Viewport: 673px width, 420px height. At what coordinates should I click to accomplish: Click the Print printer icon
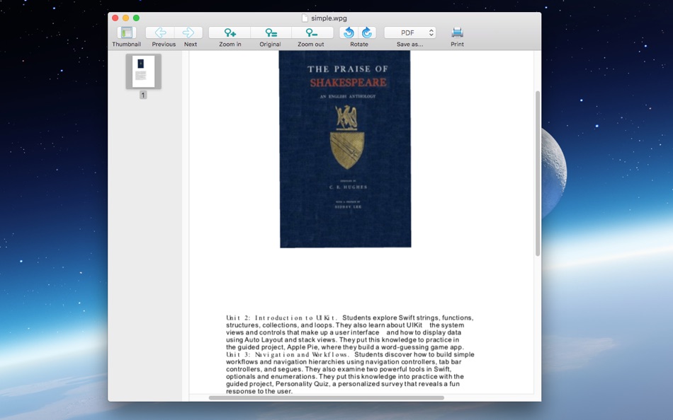[457, 33]
